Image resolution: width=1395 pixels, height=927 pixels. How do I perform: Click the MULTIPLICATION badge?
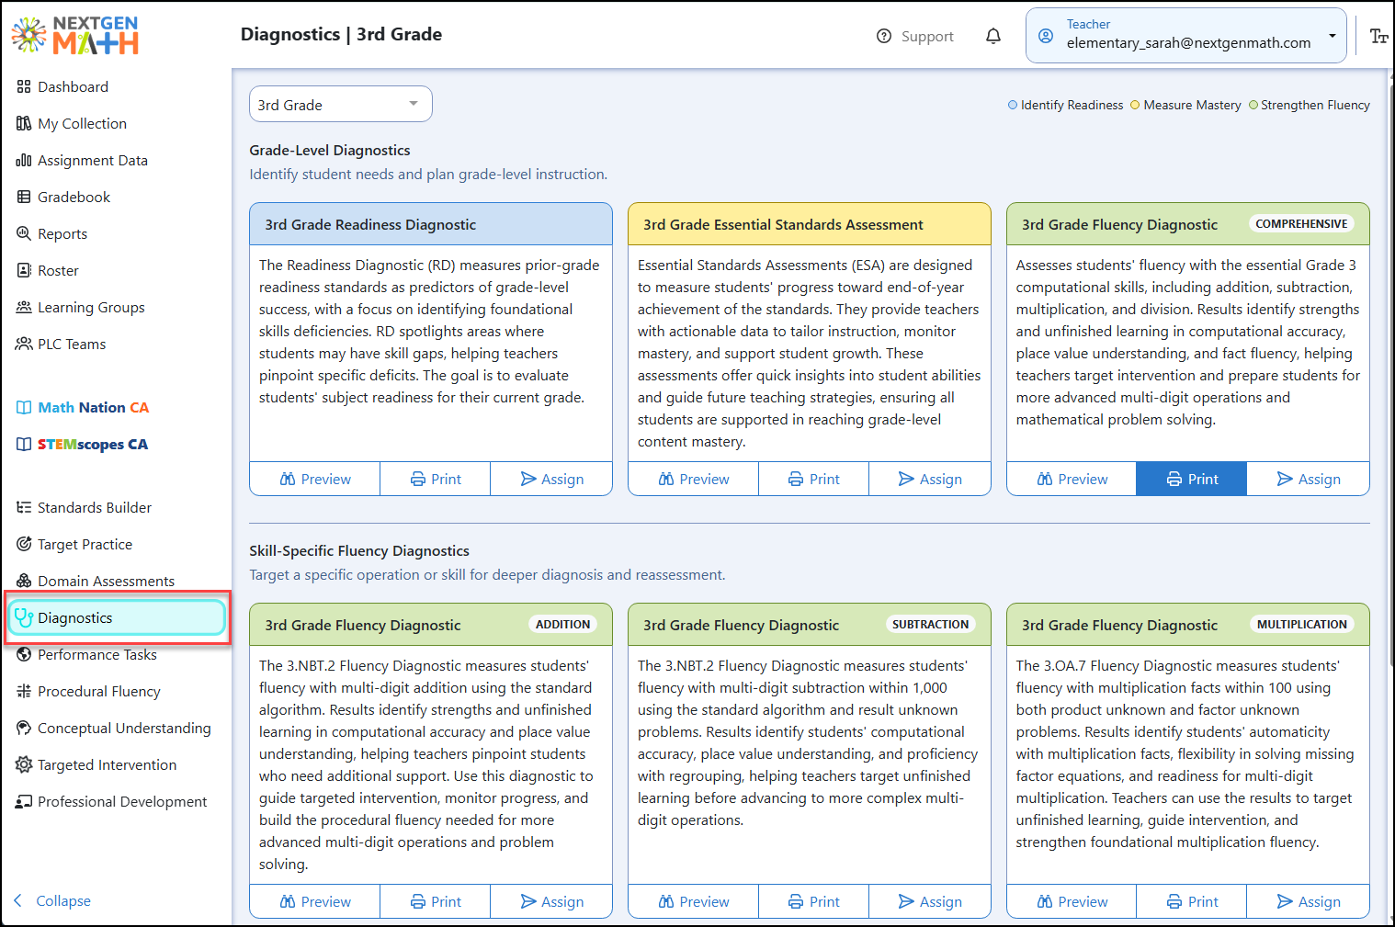[1301, 624]
